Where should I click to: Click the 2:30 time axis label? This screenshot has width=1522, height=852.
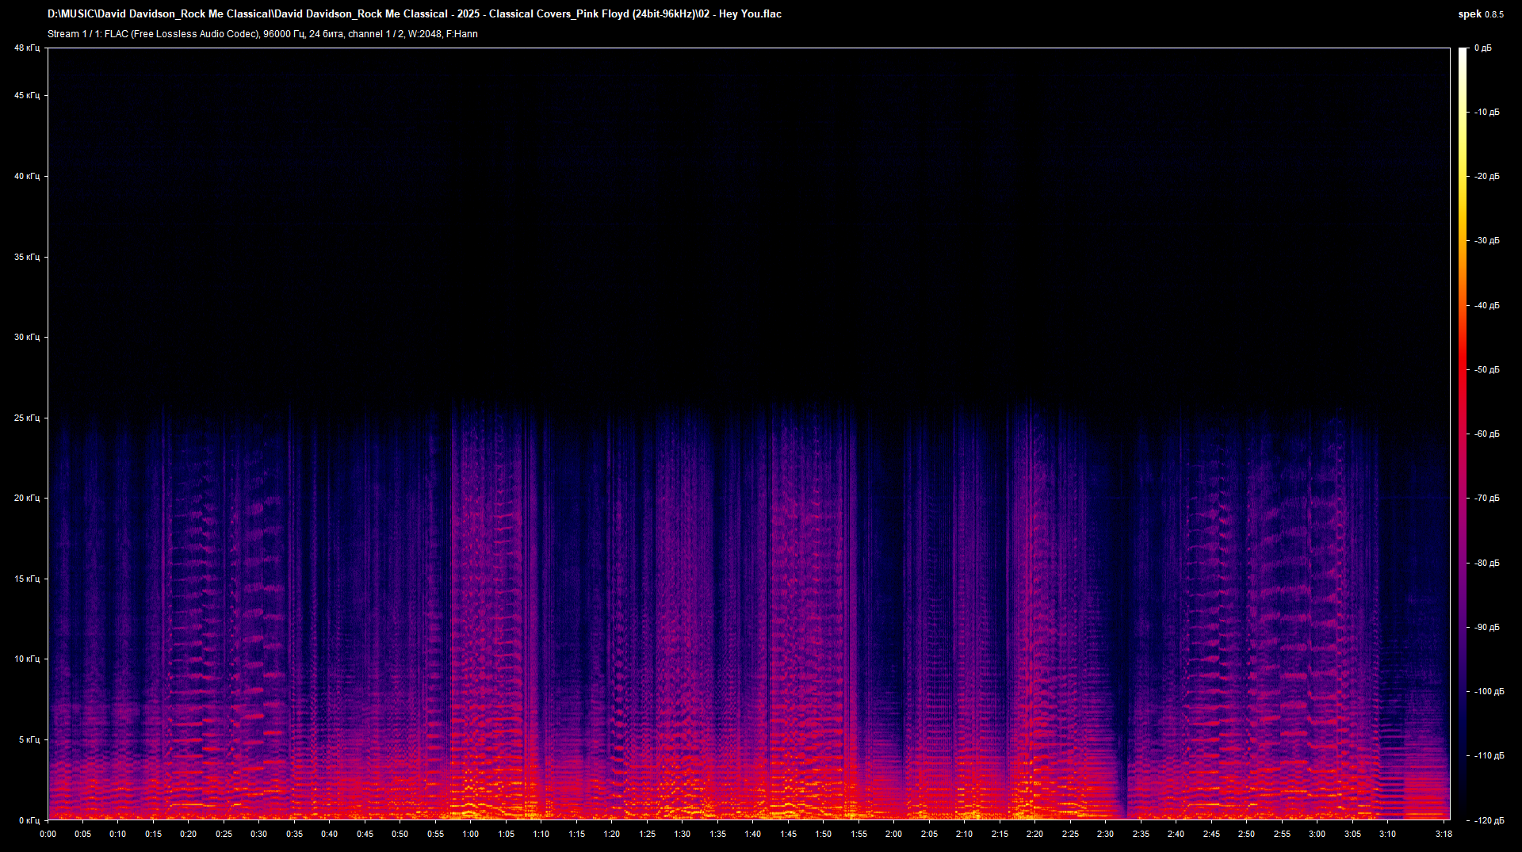pos(1105,834)
